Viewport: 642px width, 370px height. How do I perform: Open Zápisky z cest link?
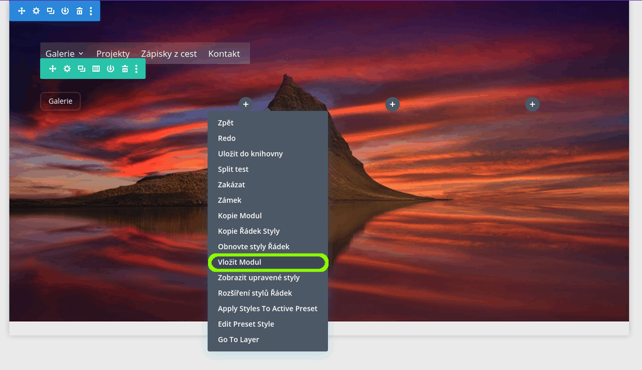(169, 54)
